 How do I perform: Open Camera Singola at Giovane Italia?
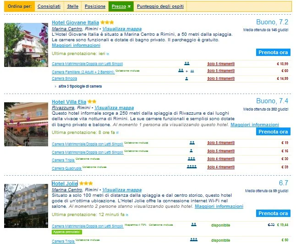coord(64,78)
